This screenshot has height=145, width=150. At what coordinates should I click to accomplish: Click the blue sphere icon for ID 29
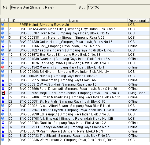pyautogui.click(x=3, y=106)
